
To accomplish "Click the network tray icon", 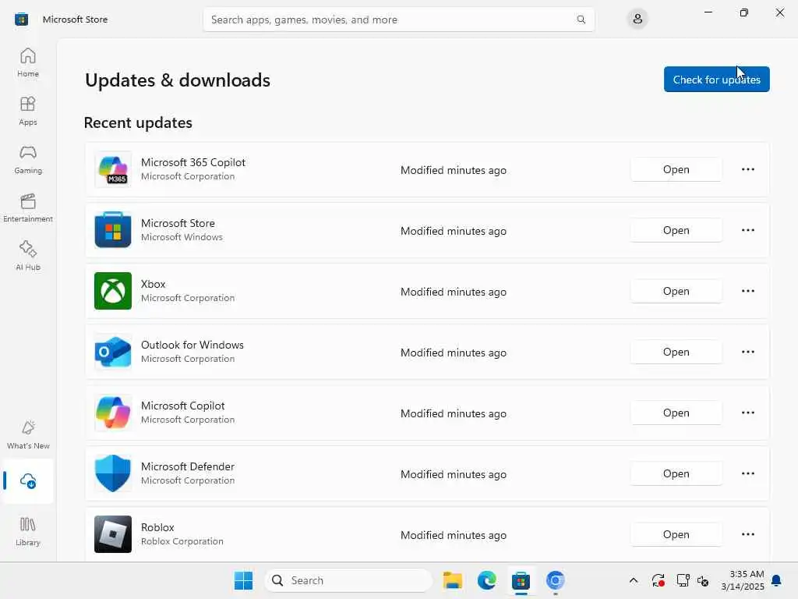I will click(683, 580).
